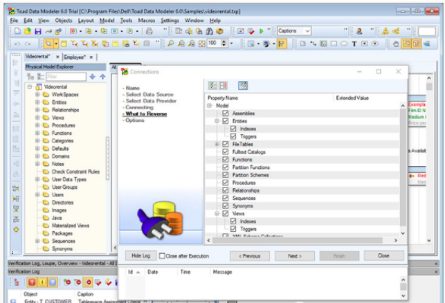445x303 pixels.
Task: Uncheck the Entities checkbox
Action: pyautogui.click(x=226, y=121)
